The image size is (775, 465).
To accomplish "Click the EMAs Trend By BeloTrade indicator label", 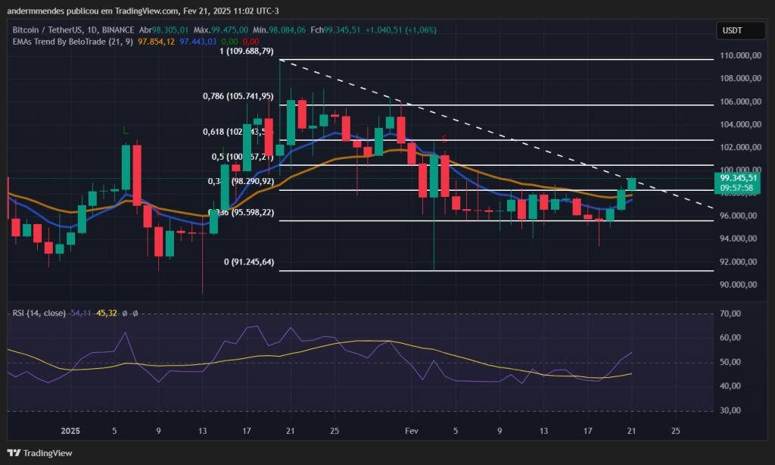I will 73,42.
